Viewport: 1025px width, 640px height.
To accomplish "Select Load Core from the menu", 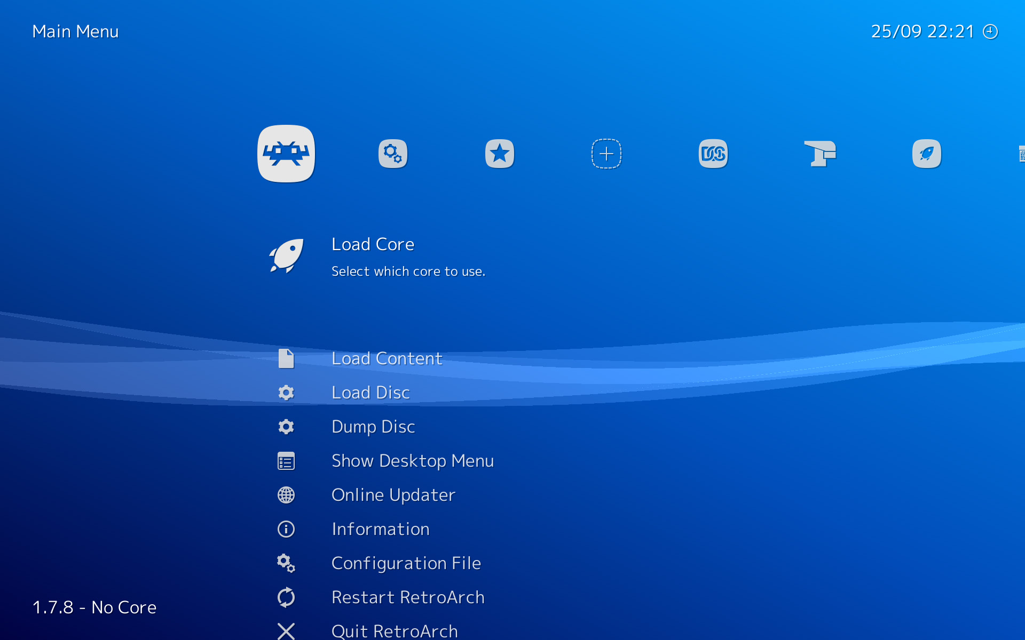I will (373, 244).
